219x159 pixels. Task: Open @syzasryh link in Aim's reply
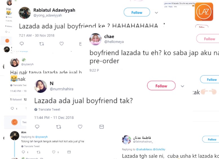point(41,137)
